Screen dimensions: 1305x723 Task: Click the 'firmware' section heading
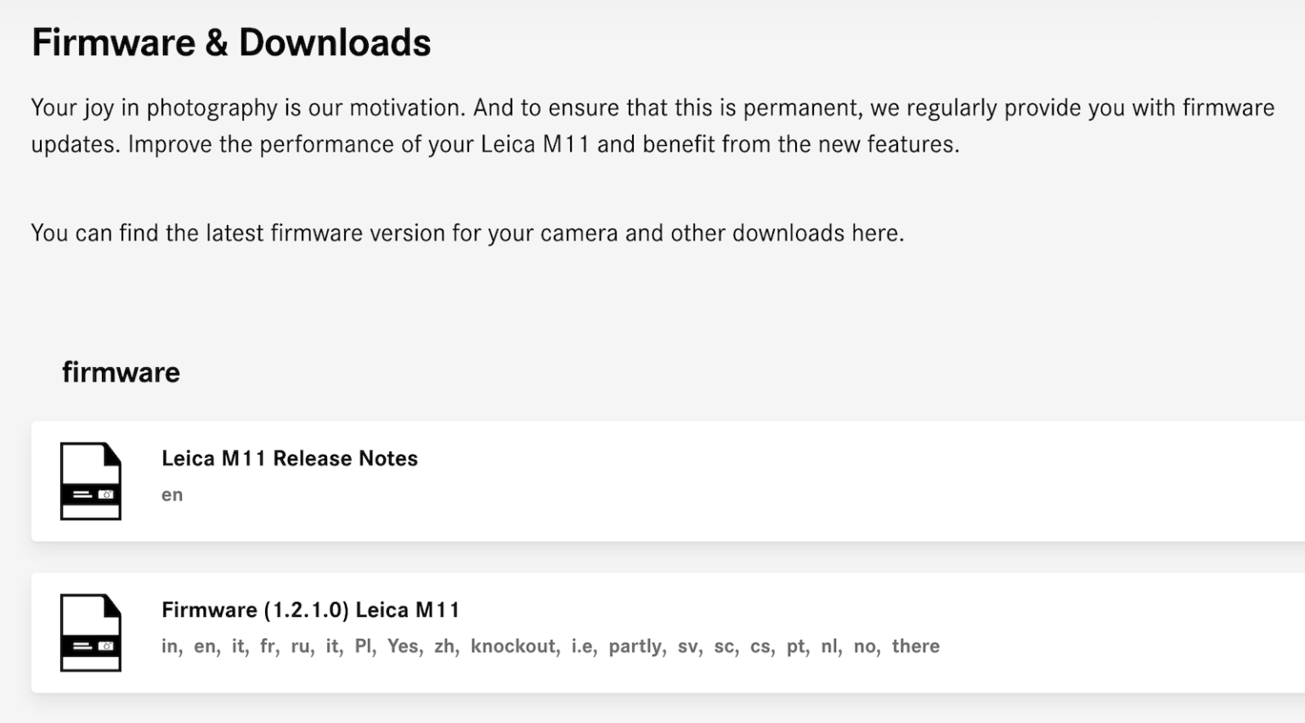pos(121,371)
